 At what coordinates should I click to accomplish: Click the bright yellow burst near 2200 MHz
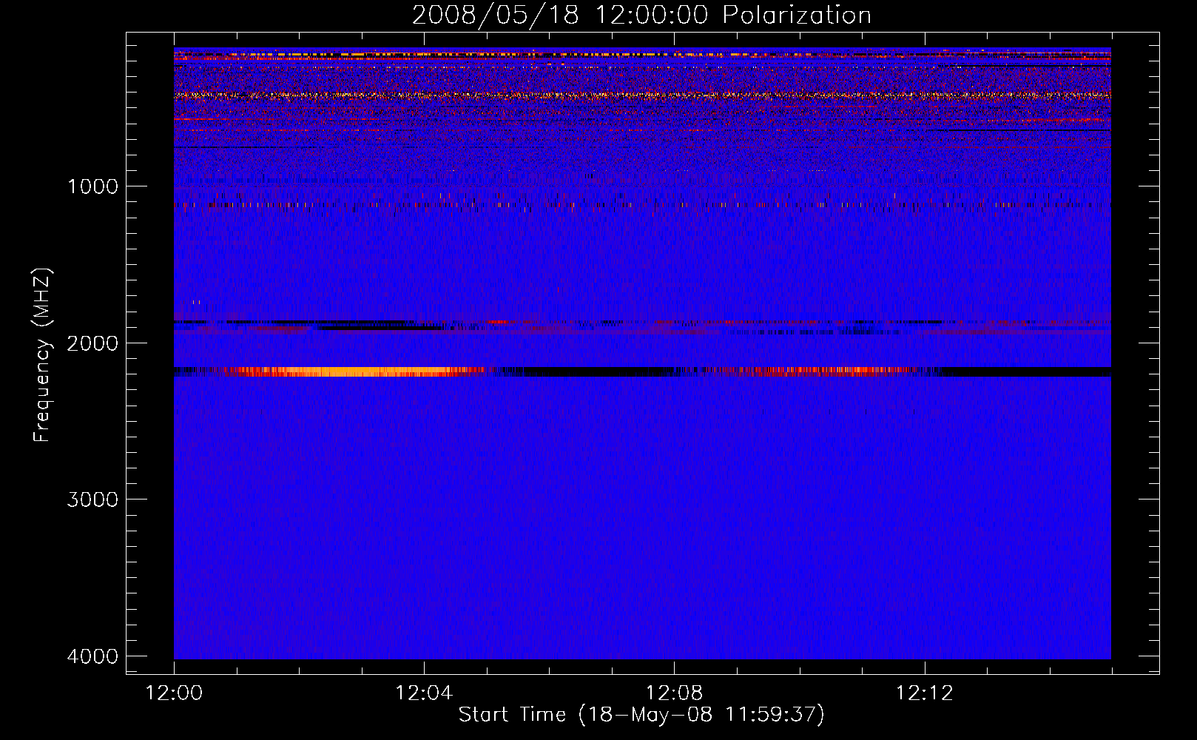[355, 371]
